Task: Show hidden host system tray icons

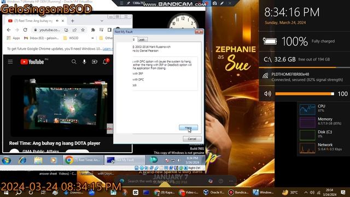Action: click(x=306, y=192)
